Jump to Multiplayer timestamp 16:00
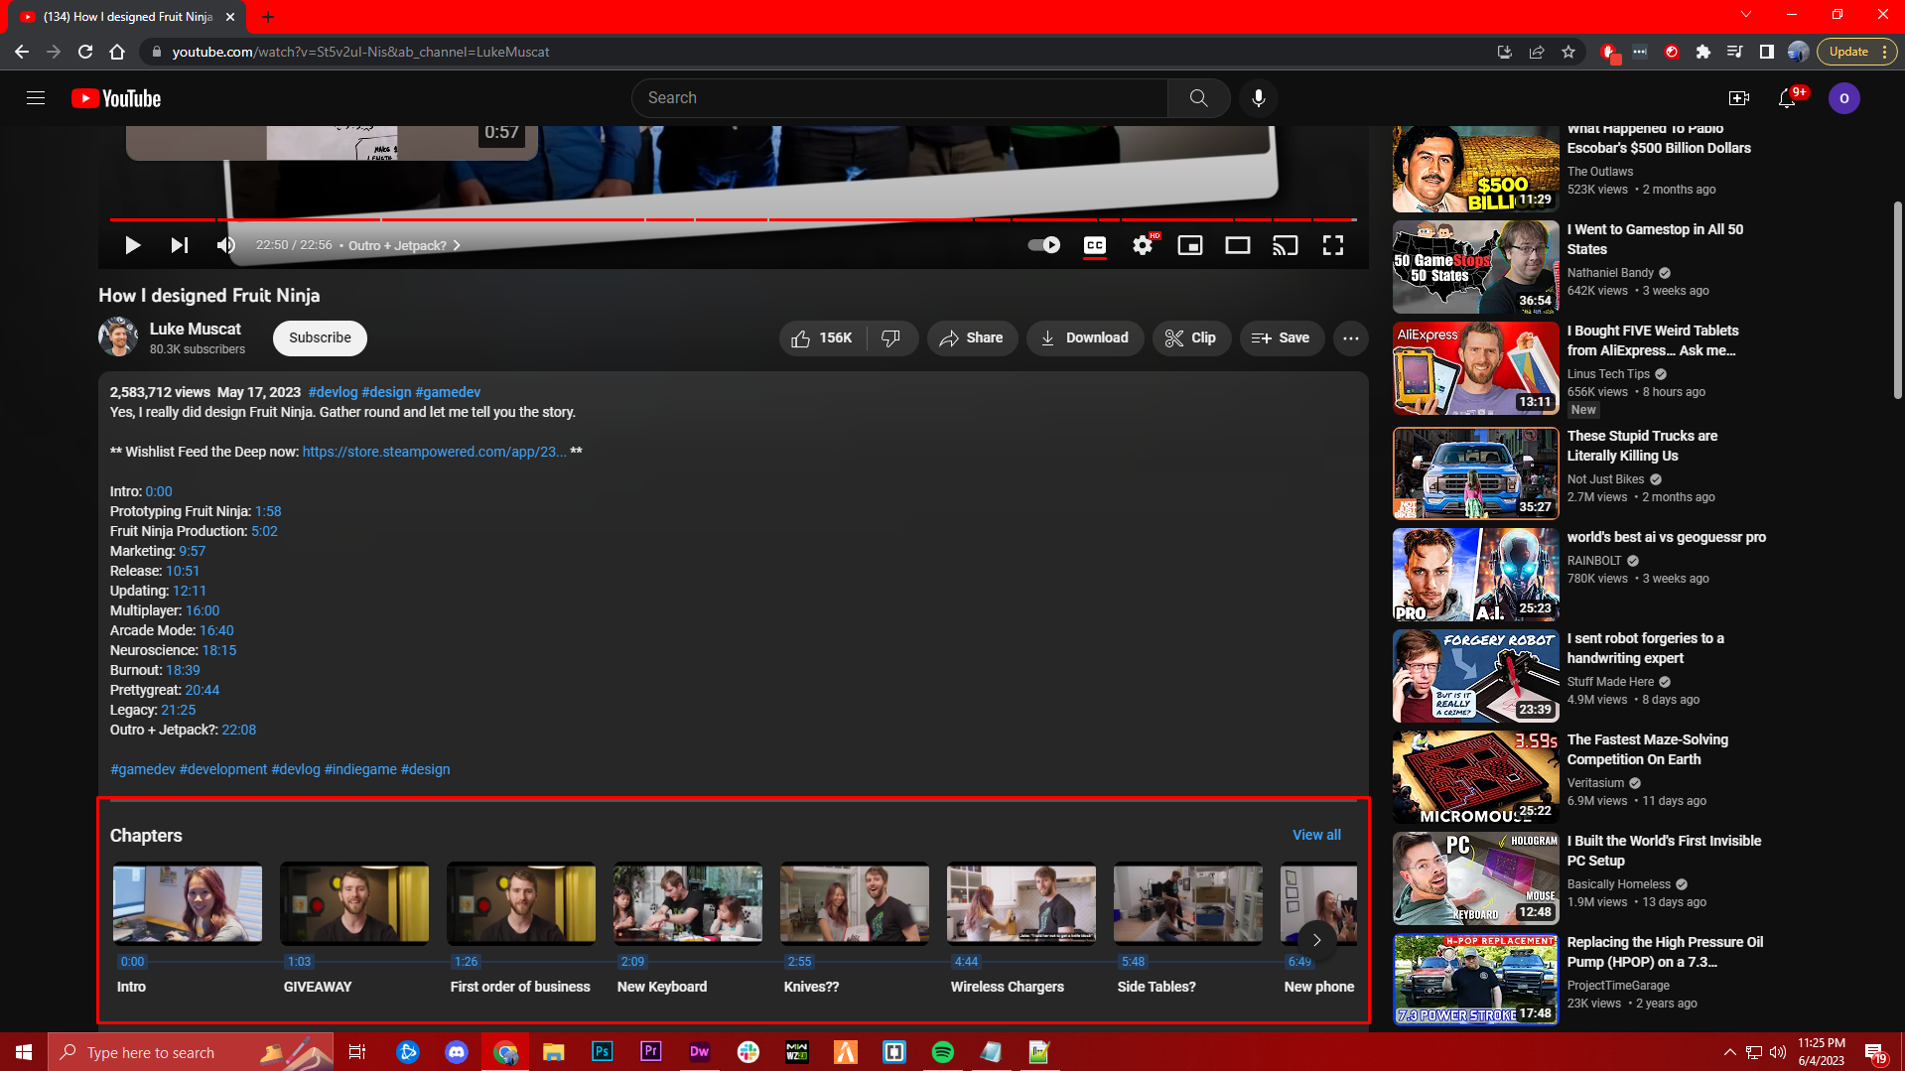The image size is (1905, 1071). coord(203,610)
